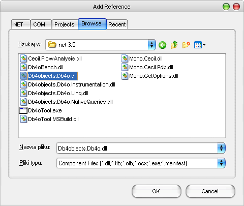Select the Browse tab
244x206 pixels.
click(x=92, y=24)
